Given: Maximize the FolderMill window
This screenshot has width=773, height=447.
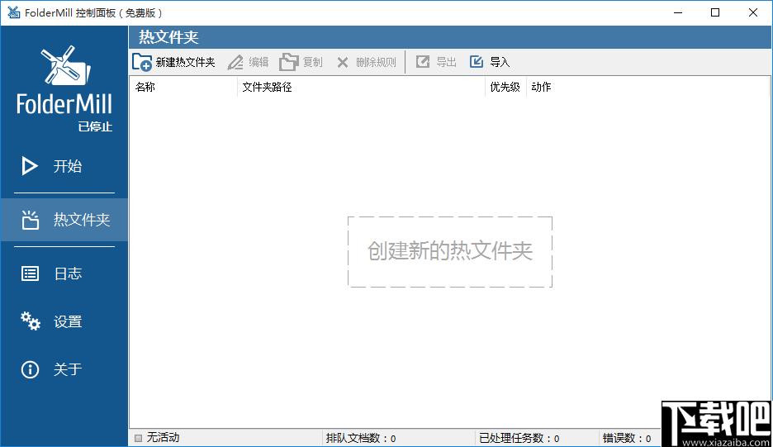Looking at the screenshot, I should coord(715,13).
